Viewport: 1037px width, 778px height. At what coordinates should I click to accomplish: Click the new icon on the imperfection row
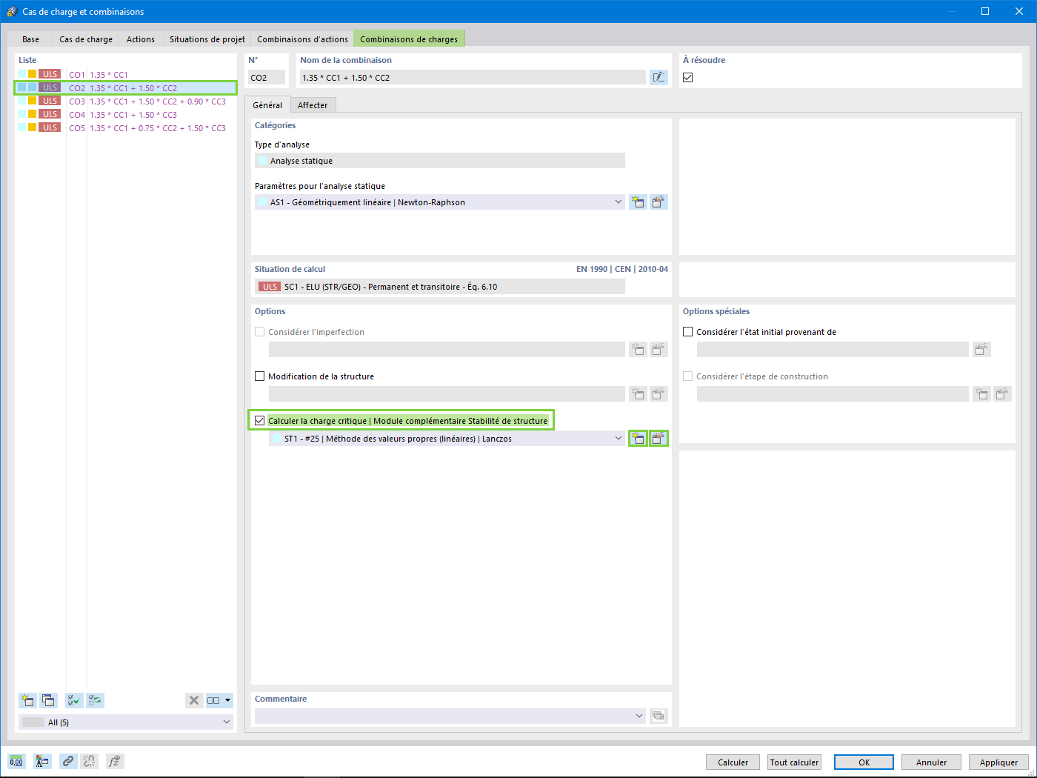[x=638, y=350]
